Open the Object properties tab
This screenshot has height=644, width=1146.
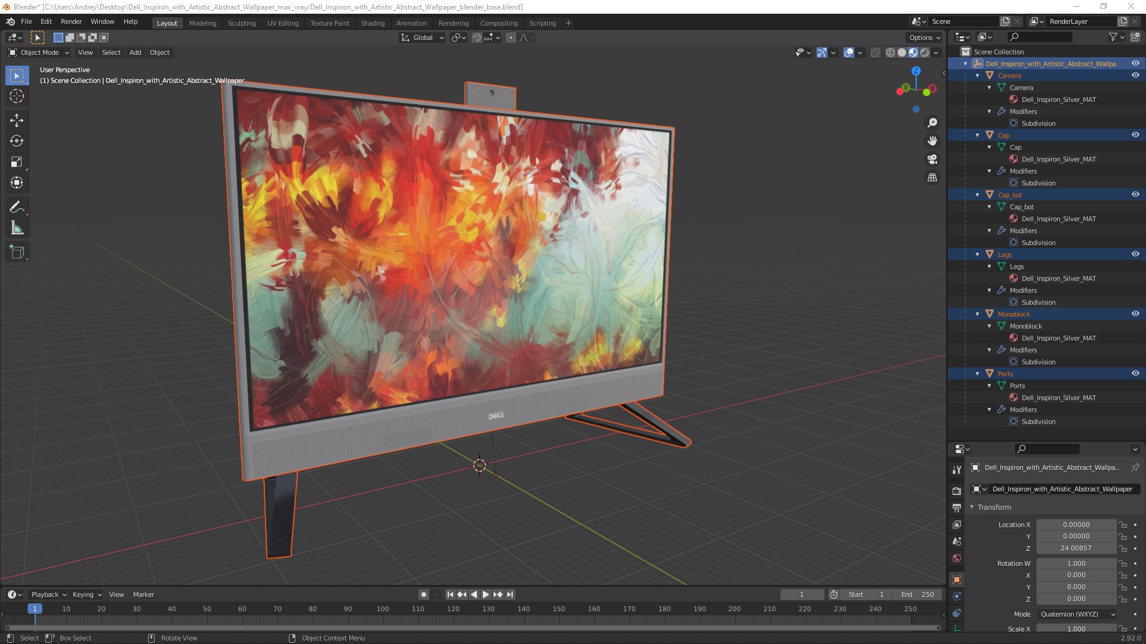[957, 580]
